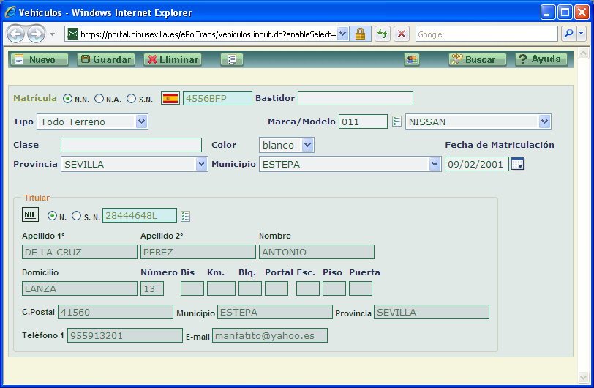594x388 pixels.
Task: Open the Marca/Modelo lookup list icon
Action: tap(396, 122)
